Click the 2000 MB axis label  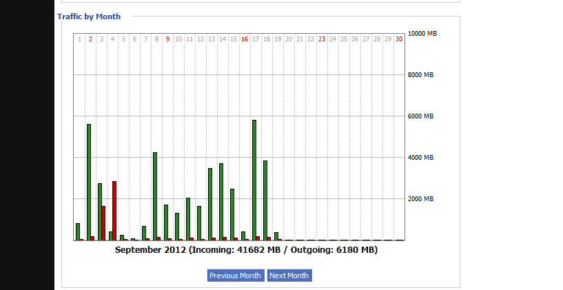point(420,198)
